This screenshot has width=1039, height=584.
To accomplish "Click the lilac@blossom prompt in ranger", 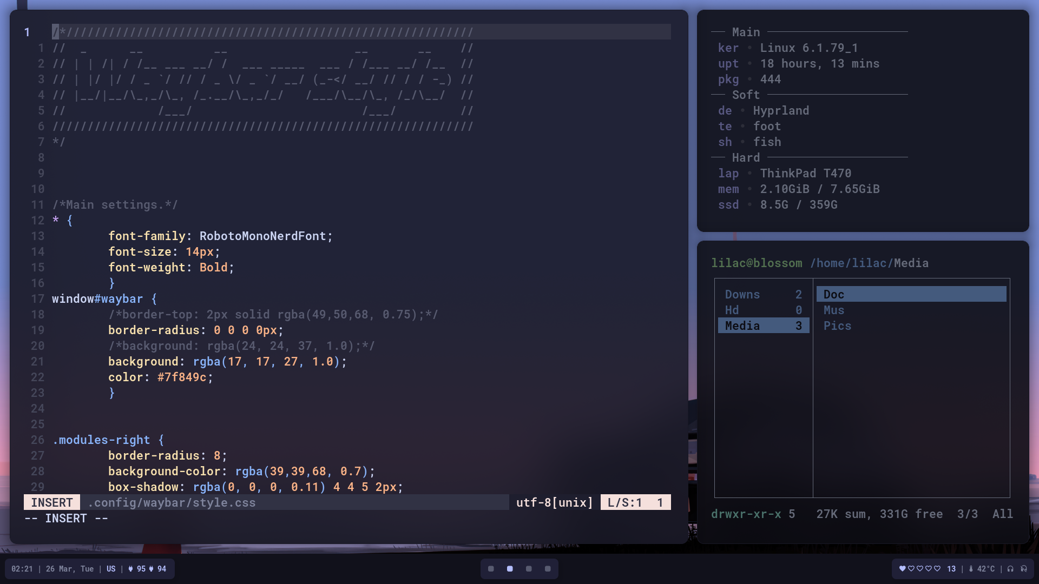I will (x=757, y=263).
